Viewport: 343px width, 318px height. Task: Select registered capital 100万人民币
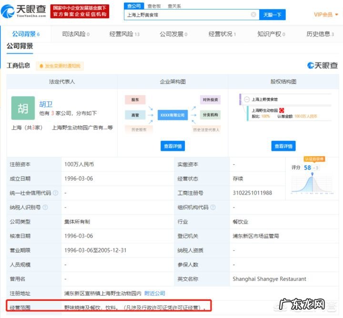tap(79, 164)
